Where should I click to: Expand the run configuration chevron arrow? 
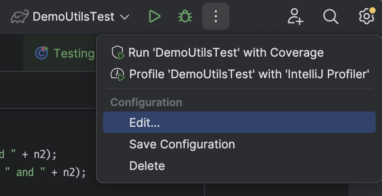click(x=125, y=18)
